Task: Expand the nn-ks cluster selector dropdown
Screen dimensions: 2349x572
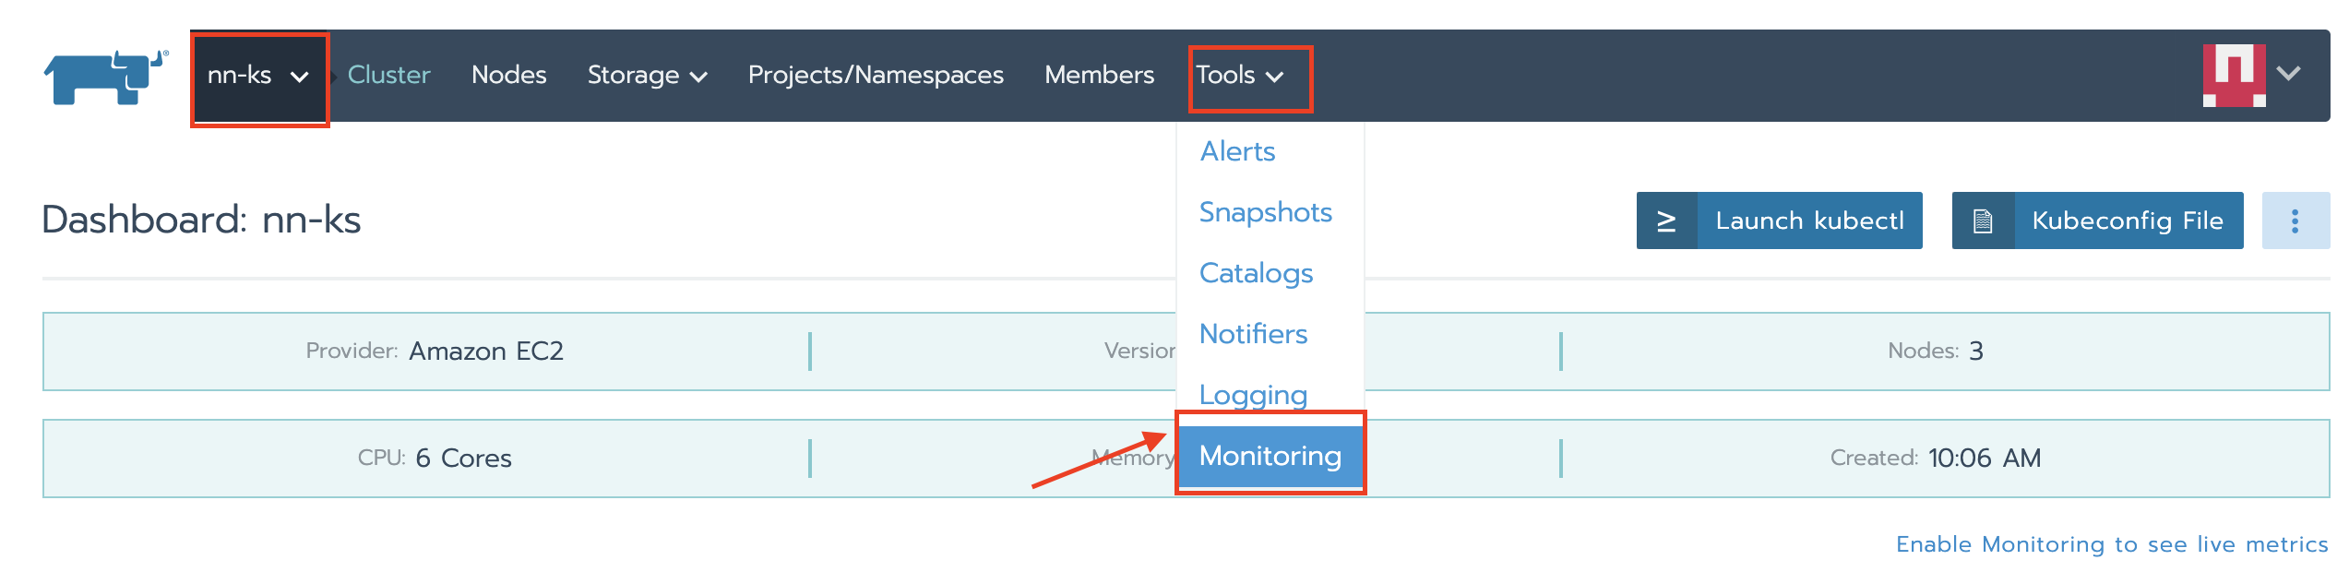Action: click(x=258, y=76)
